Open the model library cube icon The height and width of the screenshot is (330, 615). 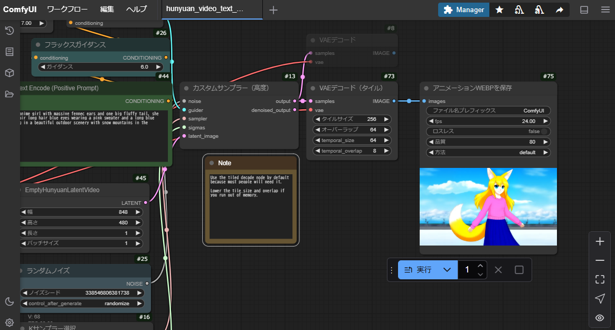tap(10, 73)
